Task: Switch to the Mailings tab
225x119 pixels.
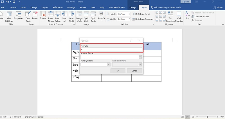Action: click(71, 8)
